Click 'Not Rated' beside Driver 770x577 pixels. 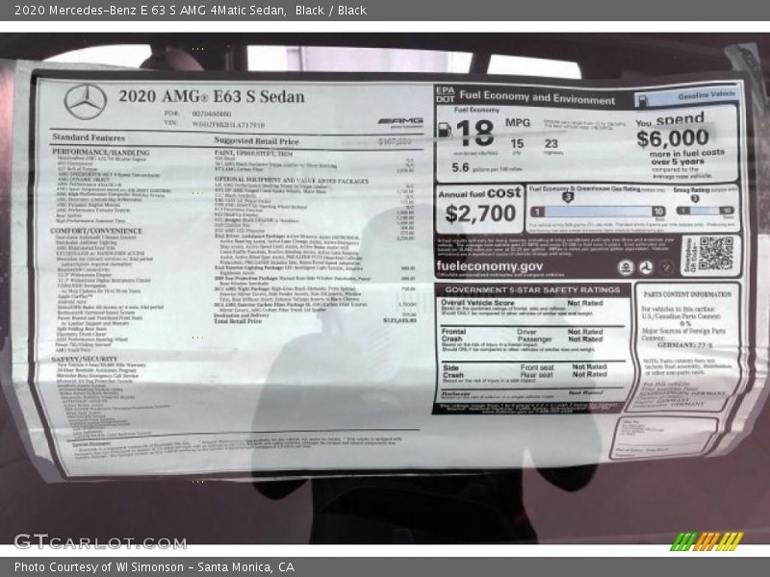coord(585,332)
